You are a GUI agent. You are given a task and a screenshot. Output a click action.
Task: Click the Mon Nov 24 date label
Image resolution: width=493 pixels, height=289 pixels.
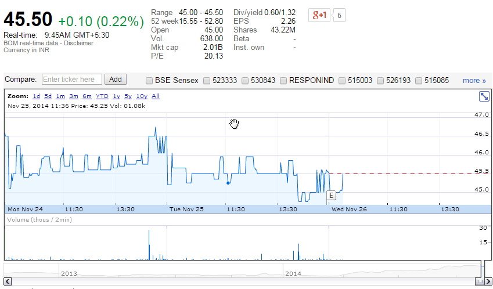(x=25, y=209)
